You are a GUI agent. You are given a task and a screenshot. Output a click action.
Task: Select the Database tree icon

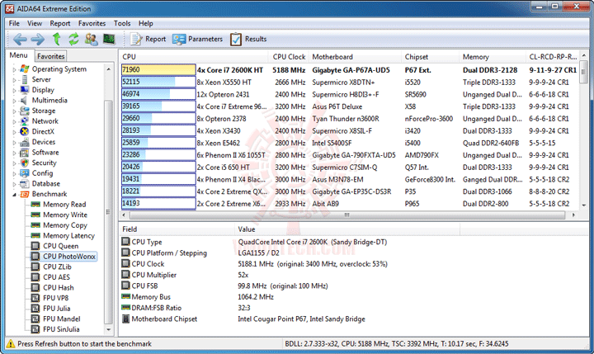pos(25,184)
